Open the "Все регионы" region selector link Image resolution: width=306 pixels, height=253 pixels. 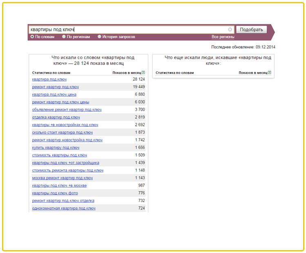pyautogui.click(x=223, y=37)
